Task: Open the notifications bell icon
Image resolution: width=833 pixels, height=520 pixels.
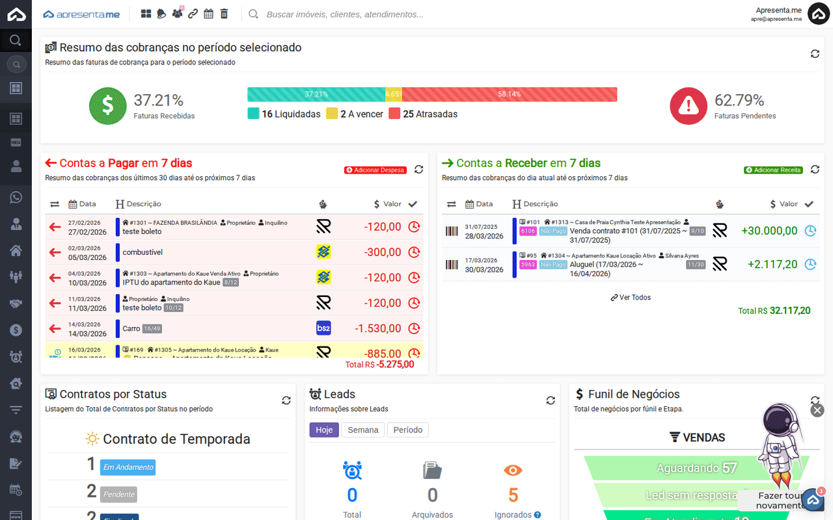Action: 161,14
